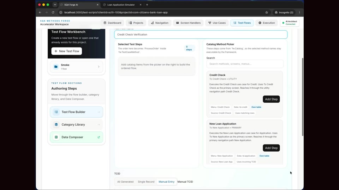
Task: Click the New Test Flow button
Action: pos(67,51)
